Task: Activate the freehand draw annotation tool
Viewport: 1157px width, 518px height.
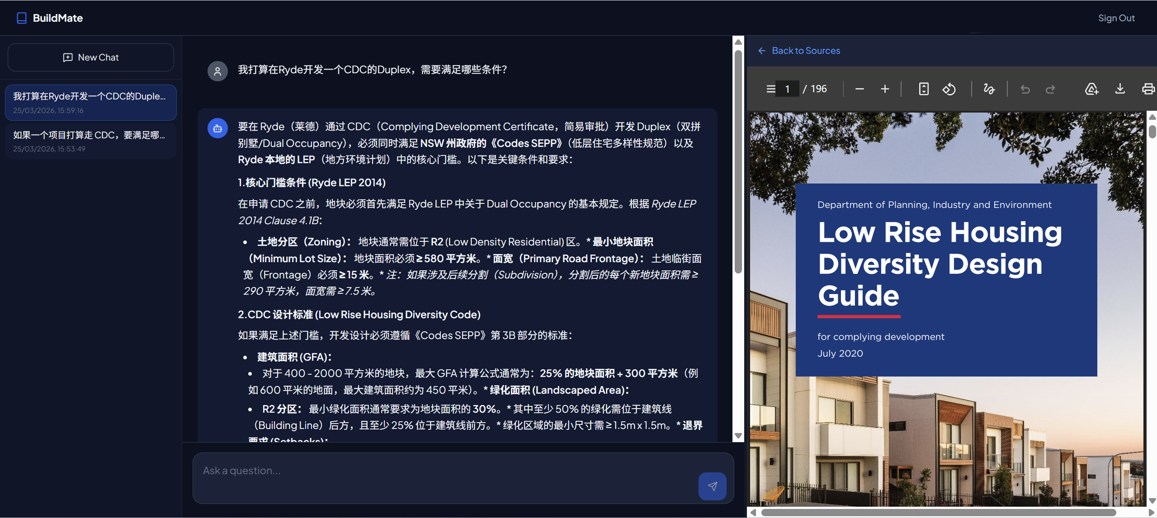Action: [x=988, y=89]
